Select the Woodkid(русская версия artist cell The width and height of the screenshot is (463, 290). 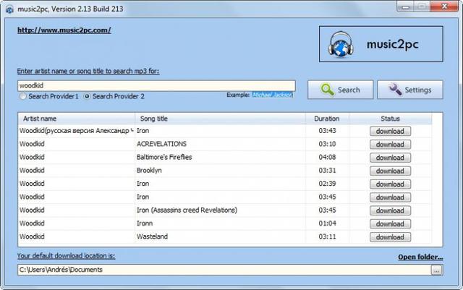[76, 130]
